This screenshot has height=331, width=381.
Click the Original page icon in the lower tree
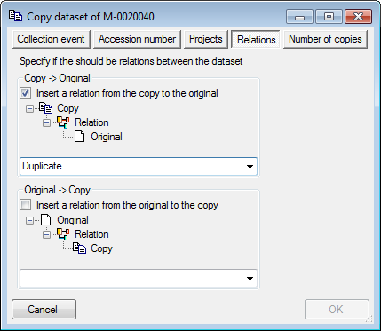pyautogui.click(x=45, y=220)
